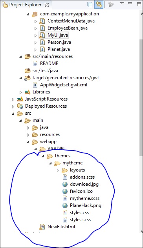This screenshot has width=143, height=248.
Task: Click the Person.java file icon
Action: tap(42, 42)
